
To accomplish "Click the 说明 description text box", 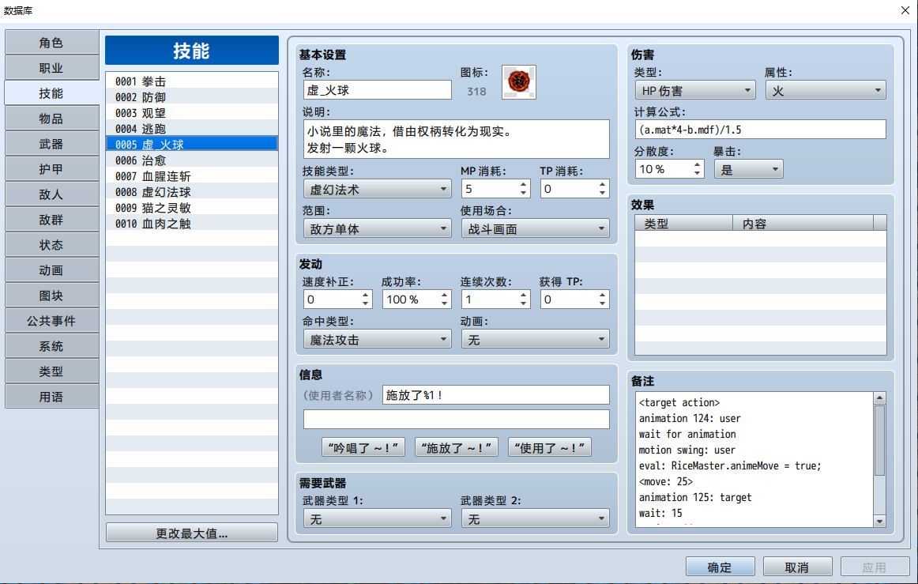I will coord(456,139).
